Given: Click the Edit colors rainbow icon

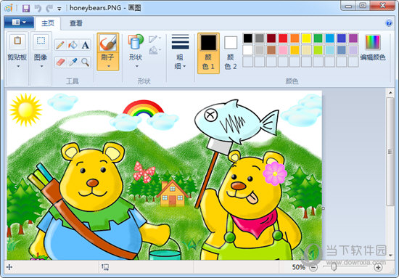Looking at the screenshot, I should pyautogui.click(x=373, y=42).
